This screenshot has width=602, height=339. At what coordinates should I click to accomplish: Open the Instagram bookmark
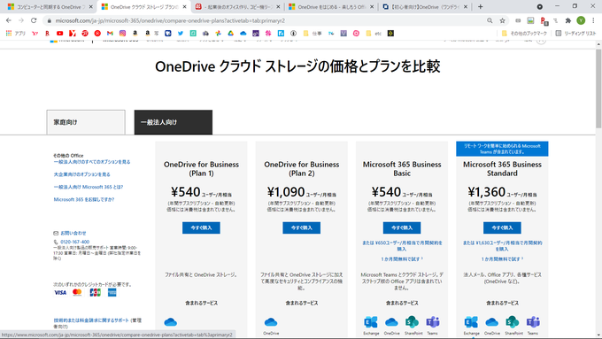tap(122, 34)
